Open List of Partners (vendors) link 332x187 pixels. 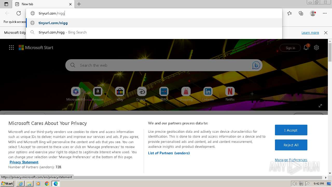169,153
